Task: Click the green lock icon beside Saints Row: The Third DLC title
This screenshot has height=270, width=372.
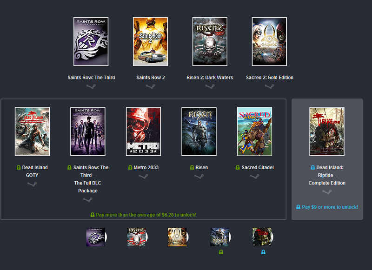Action: pyautogui.click(x=69, y=167)
